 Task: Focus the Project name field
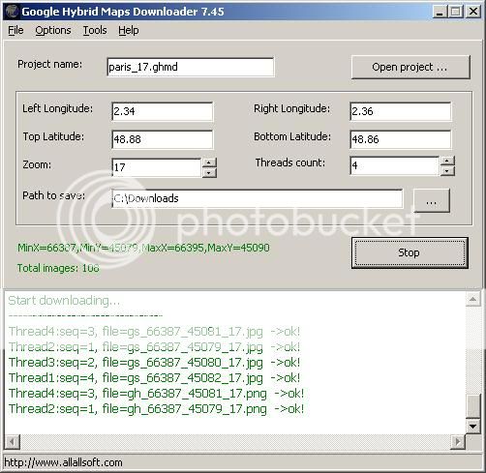[191, 67]
